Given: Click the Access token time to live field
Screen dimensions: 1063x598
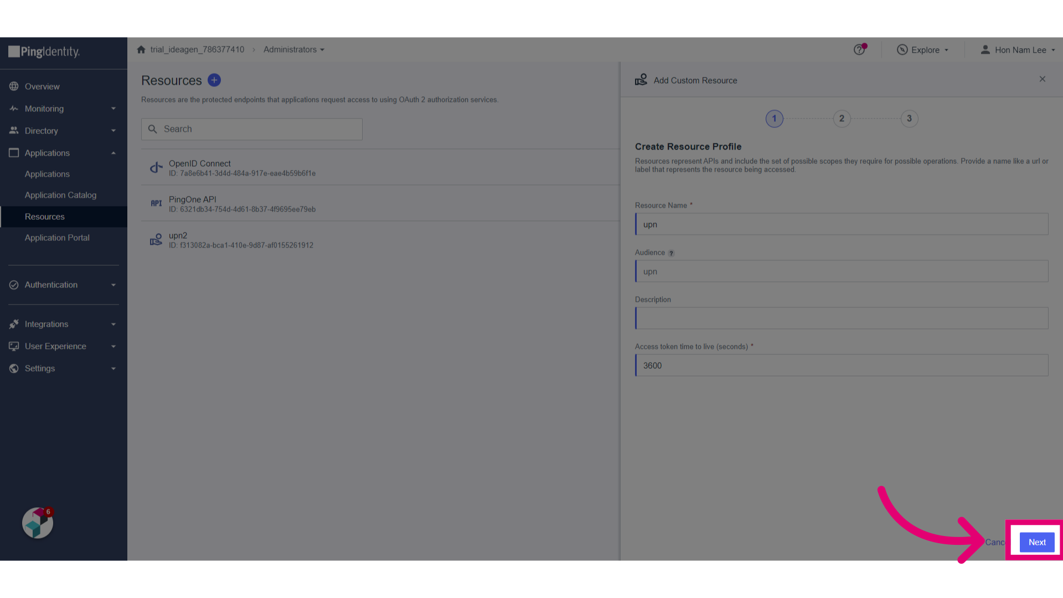Looking at the screenshot, I should [842, 365].
